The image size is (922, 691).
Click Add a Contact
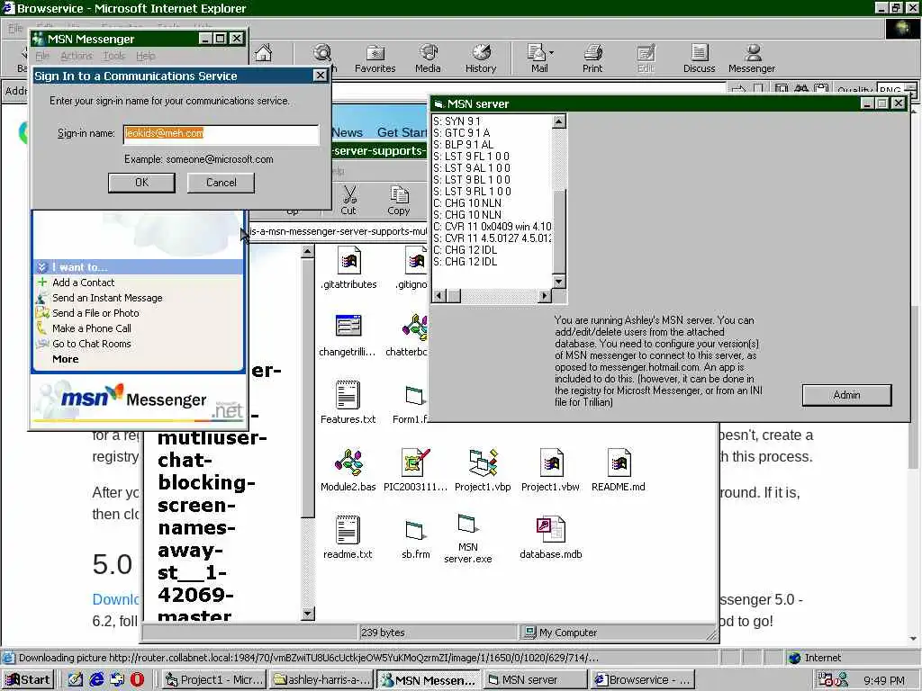[x=83, y=283]
